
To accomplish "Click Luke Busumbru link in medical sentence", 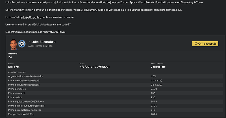I will [88, 10].
